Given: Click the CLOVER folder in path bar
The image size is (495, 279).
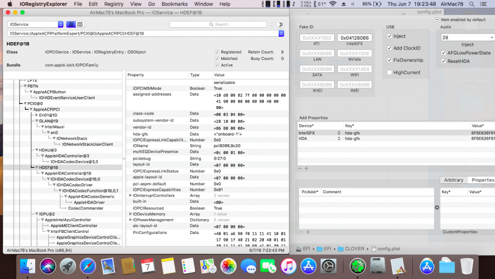Looking at the screenshot, I should (x=351, y=249).
